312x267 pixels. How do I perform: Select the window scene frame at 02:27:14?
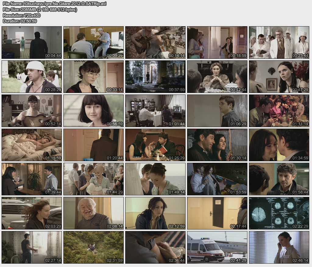pos(32,247)
